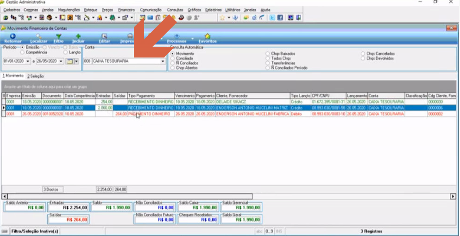This screenshot has width=460, height=236.
Task: Click the Vencimento column header
Action: point(185,96)
